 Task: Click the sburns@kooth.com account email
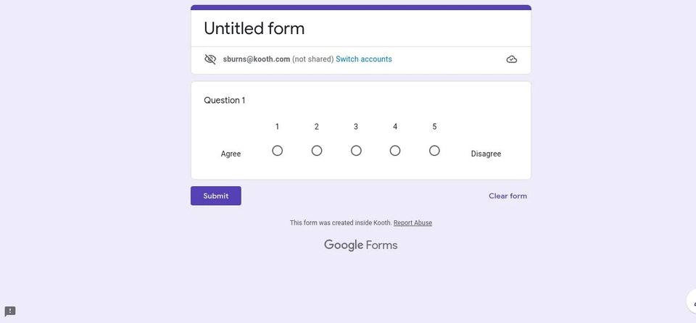click(257, 59)
